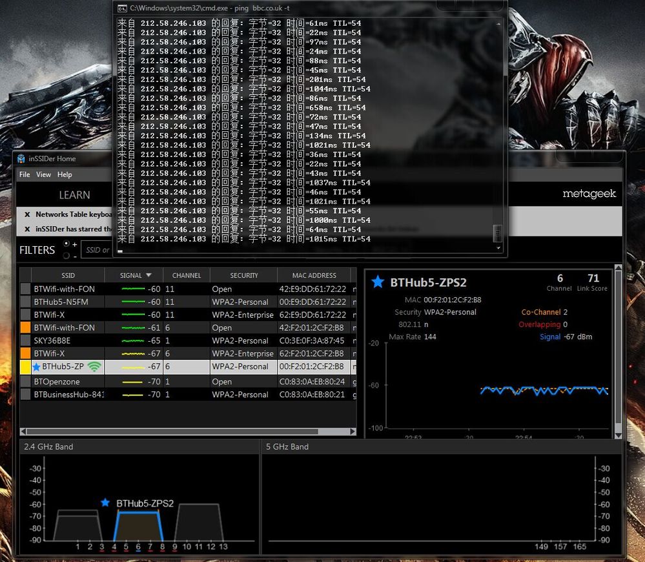Select the BTHub5-N5FM network row
The image size is (645, 562).
pos(189,302)
